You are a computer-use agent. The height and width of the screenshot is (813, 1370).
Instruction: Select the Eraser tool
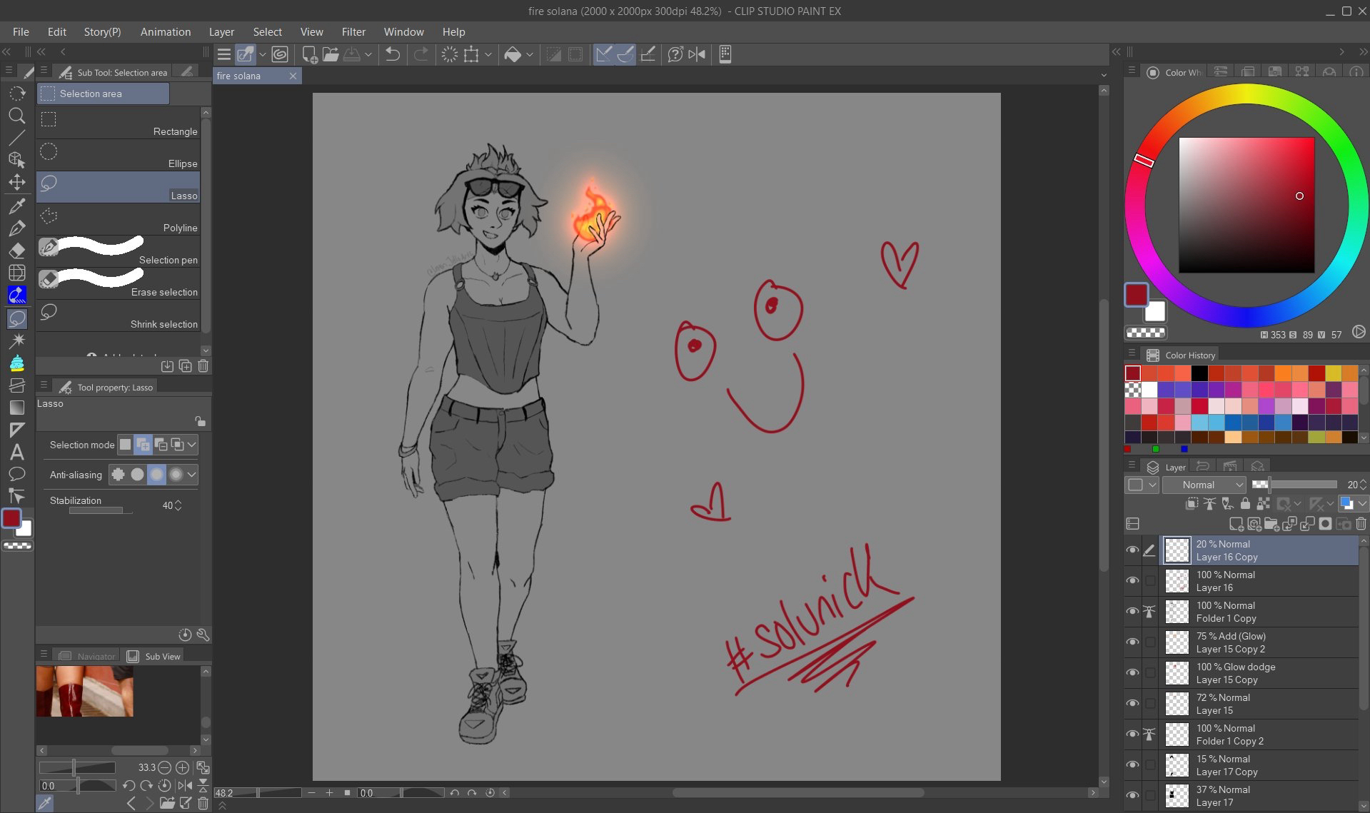pos(16,251)
